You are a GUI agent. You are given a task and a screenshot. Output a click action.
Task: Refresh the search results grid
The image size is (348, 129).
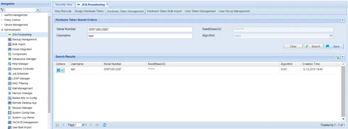click(104, 125)
